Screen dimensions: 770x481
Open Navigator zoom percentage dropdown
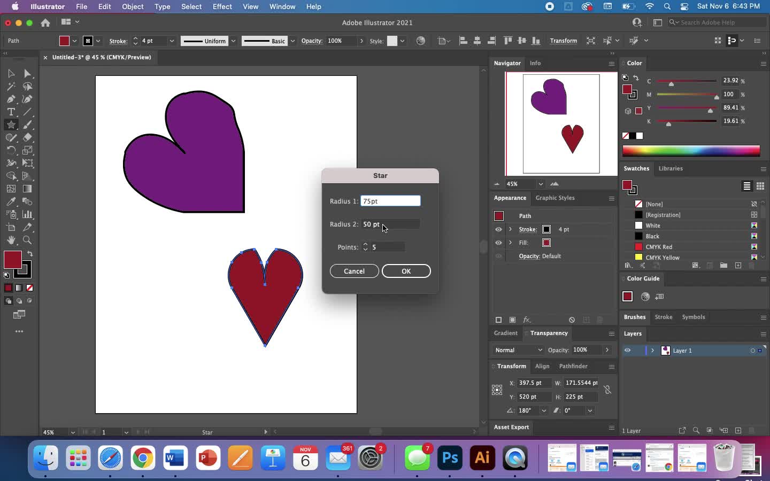[541, 184]
